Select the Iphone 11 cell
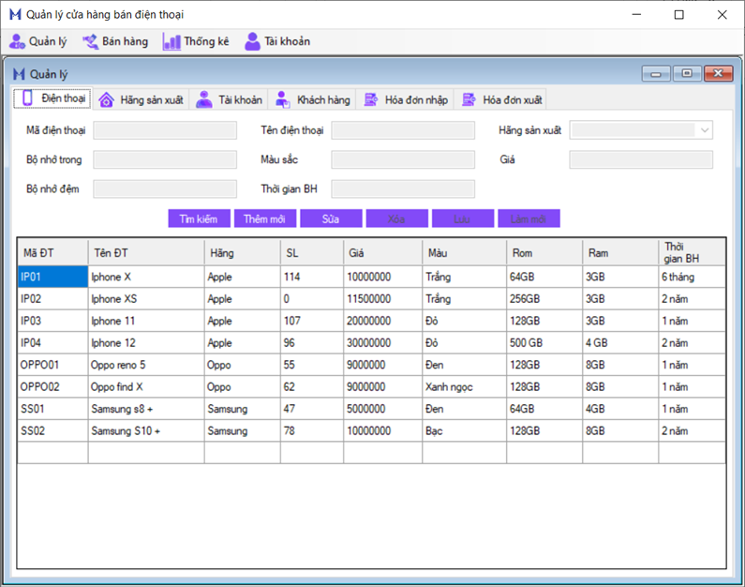This screenshot has width=745, height=587. (x=146, y=321)
